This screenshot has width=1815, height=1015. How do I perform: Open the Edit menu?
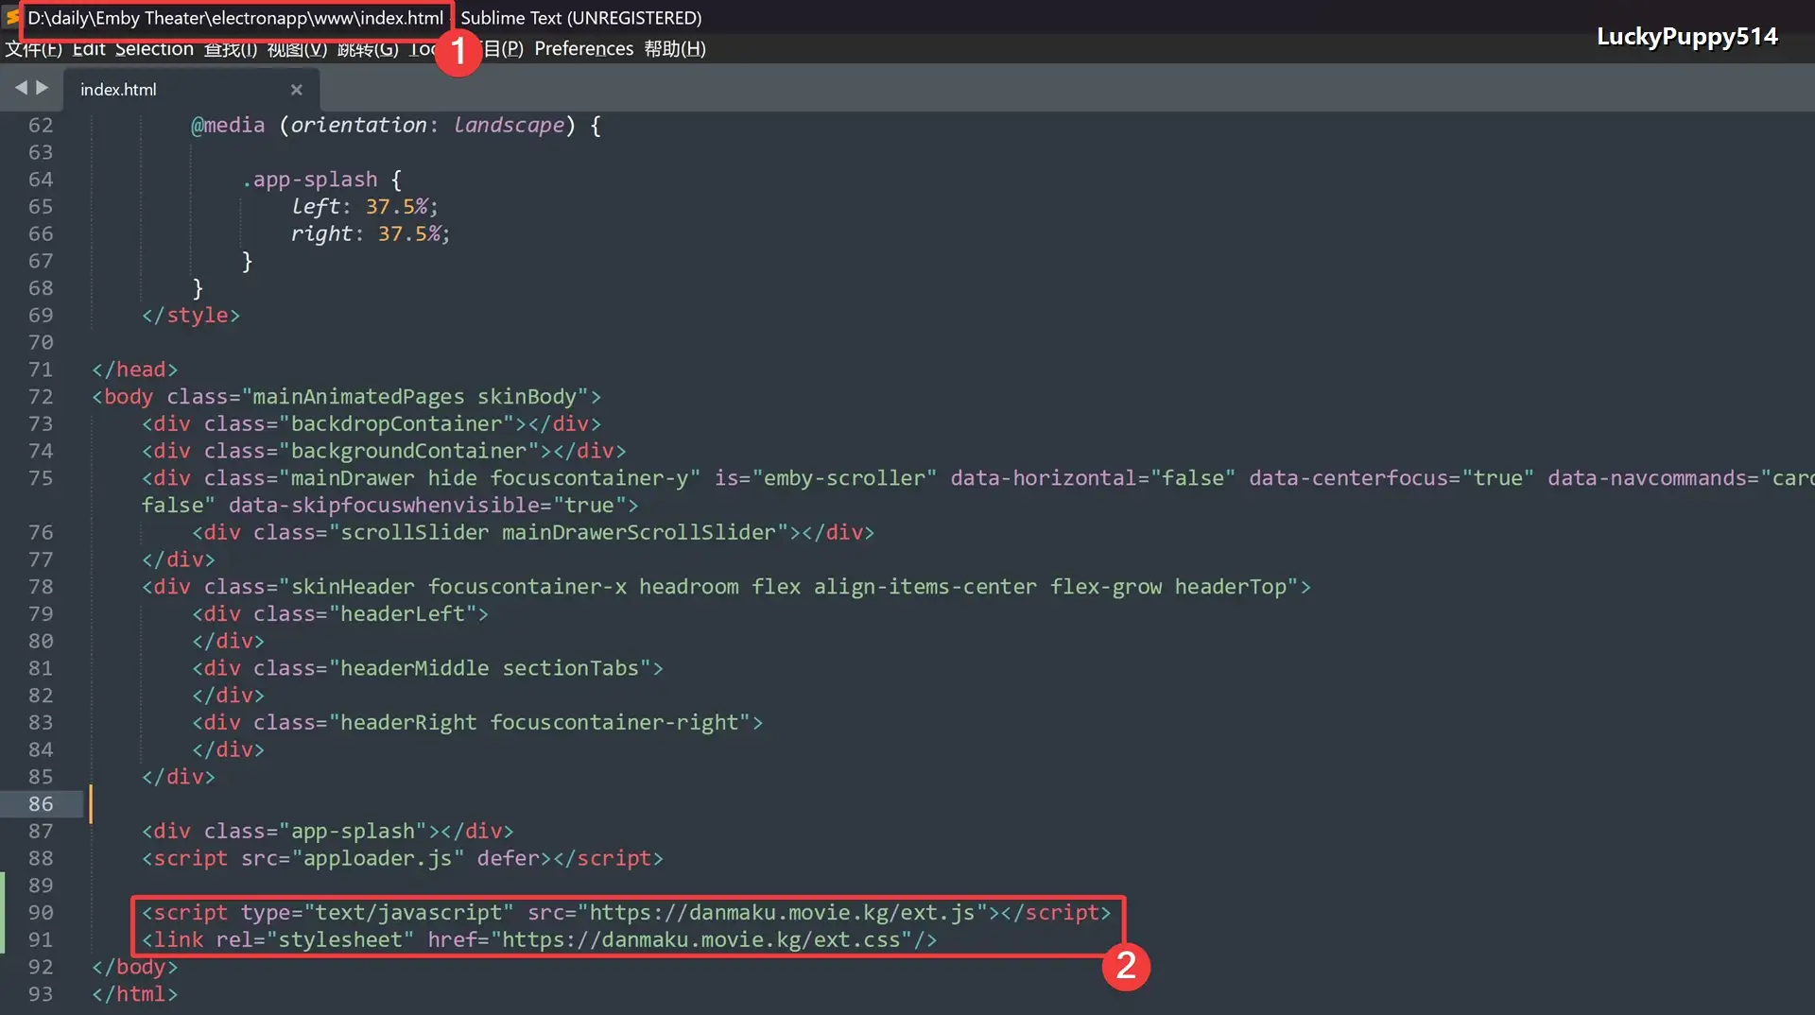coord(89,49)
